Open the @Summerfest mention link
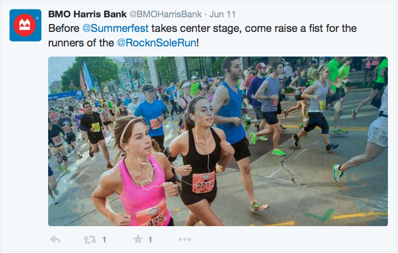398x253 pixels. point(115,28)
